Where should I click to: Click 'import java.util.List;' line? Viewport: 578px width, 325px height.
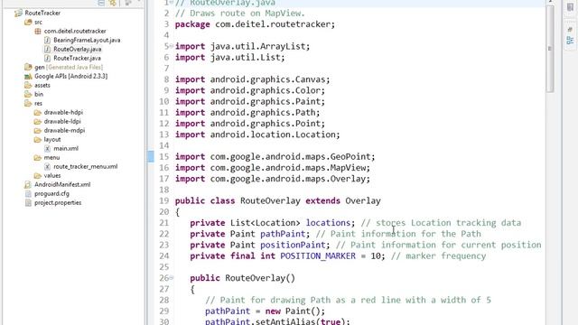pyautogui.click(x=229, y=58)
